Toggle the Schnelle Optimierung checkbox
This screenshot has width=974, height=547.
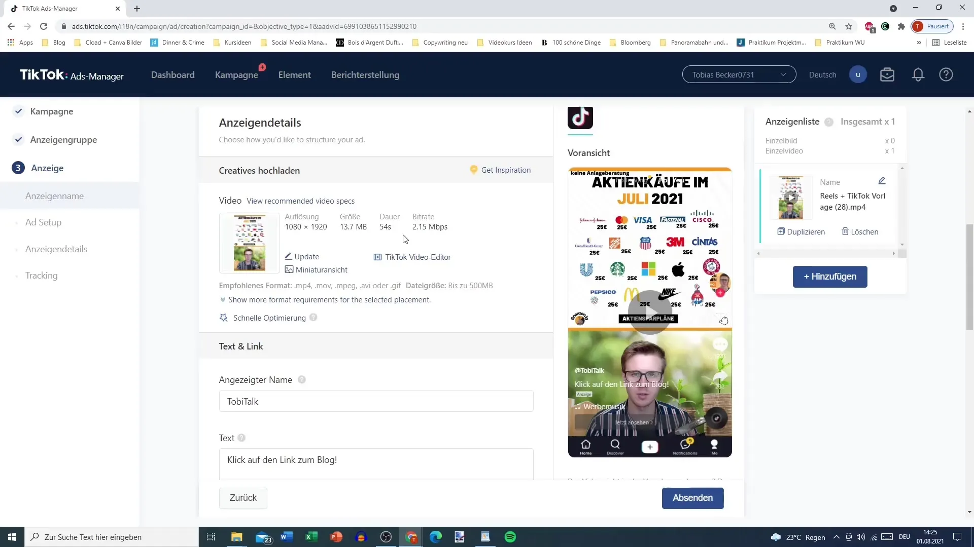[x=224, y=317]
